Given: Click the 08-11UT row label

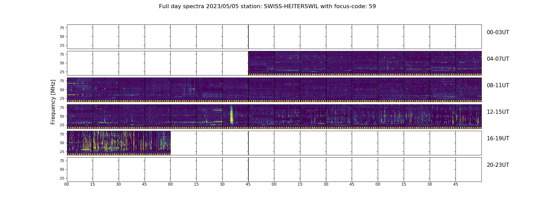Looking at the screenshot, I should (498, 85).
